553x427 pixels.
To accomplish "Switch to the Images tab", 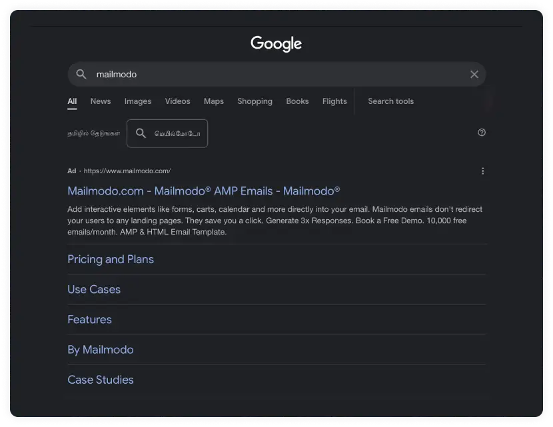I will tap(138, 101).
